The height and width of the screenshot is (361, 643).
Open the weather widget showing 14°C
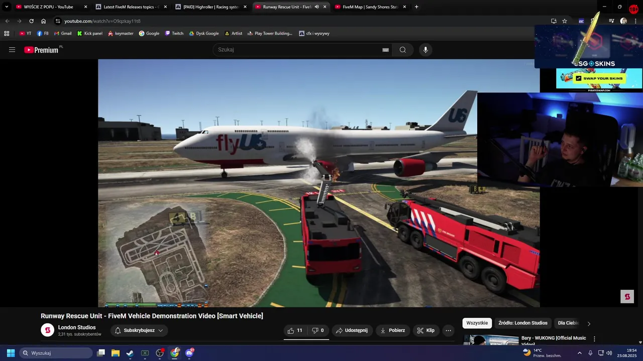click(542, 353)
